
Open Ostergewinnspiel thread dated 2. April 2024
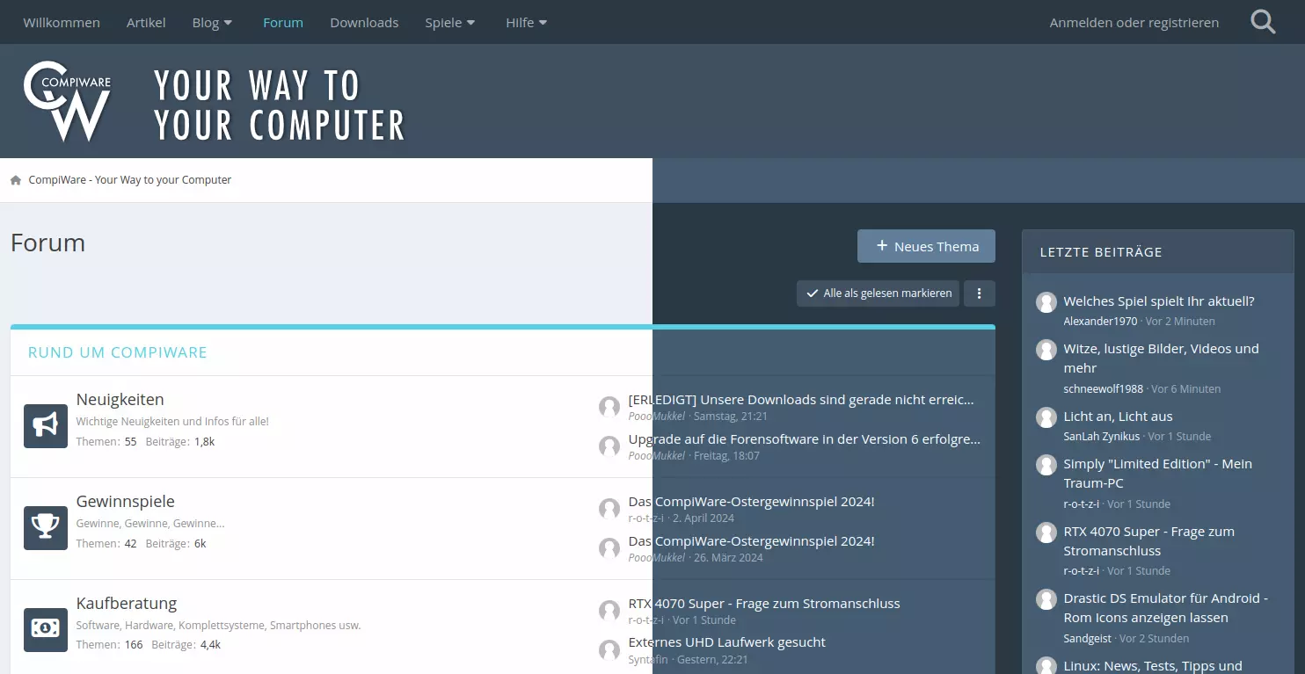click(x=752, y=502)
